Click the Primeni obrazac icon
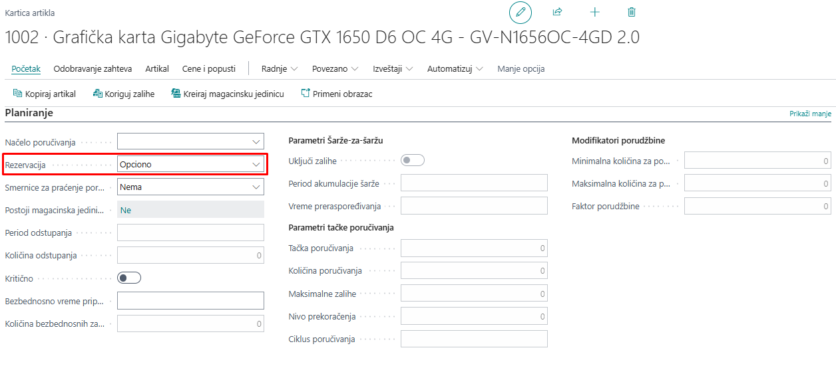The image size is (836, 366). point(306,94)
